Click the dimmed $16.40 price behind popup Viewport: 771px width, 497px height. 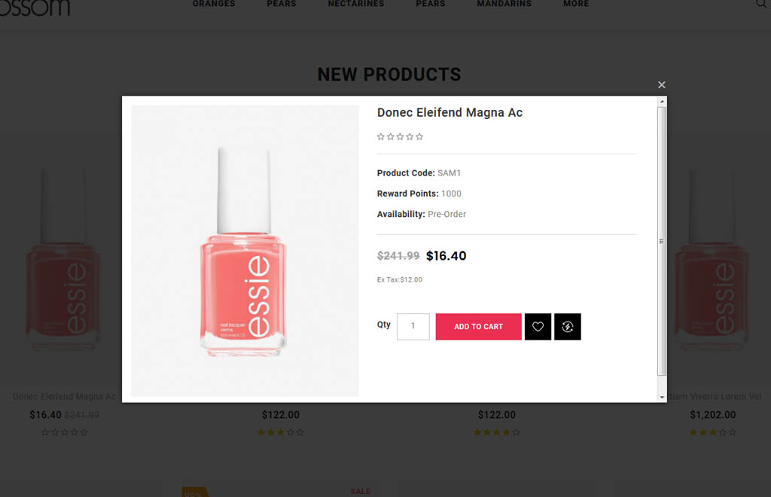(45, 415)
